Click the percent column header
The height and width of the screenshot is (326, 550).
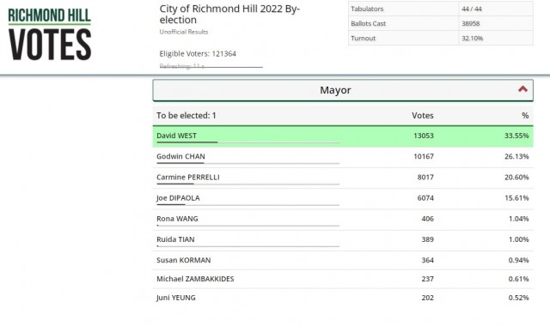(x=525, y=116)
